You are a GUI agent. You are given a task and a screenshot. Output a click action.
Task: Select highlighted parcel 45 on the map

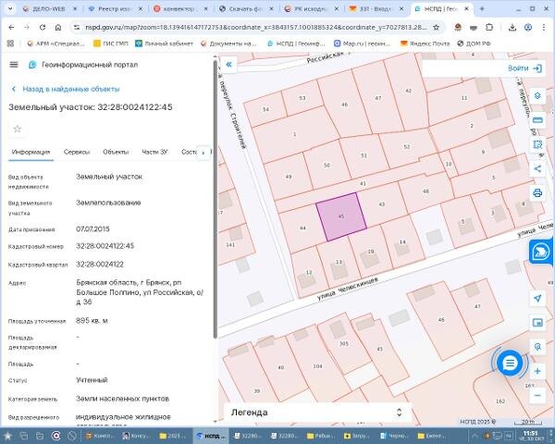[340, 216]
